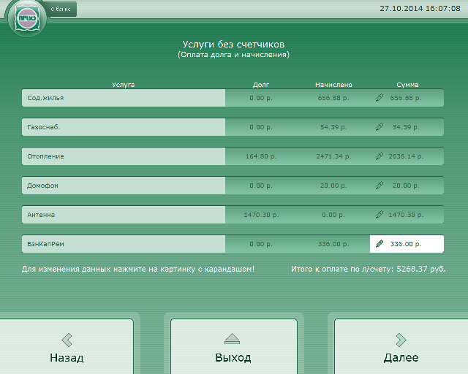Click the 2636.14 р. sum value
Viewport: 468px width, 374px height.
click(406, 156)
